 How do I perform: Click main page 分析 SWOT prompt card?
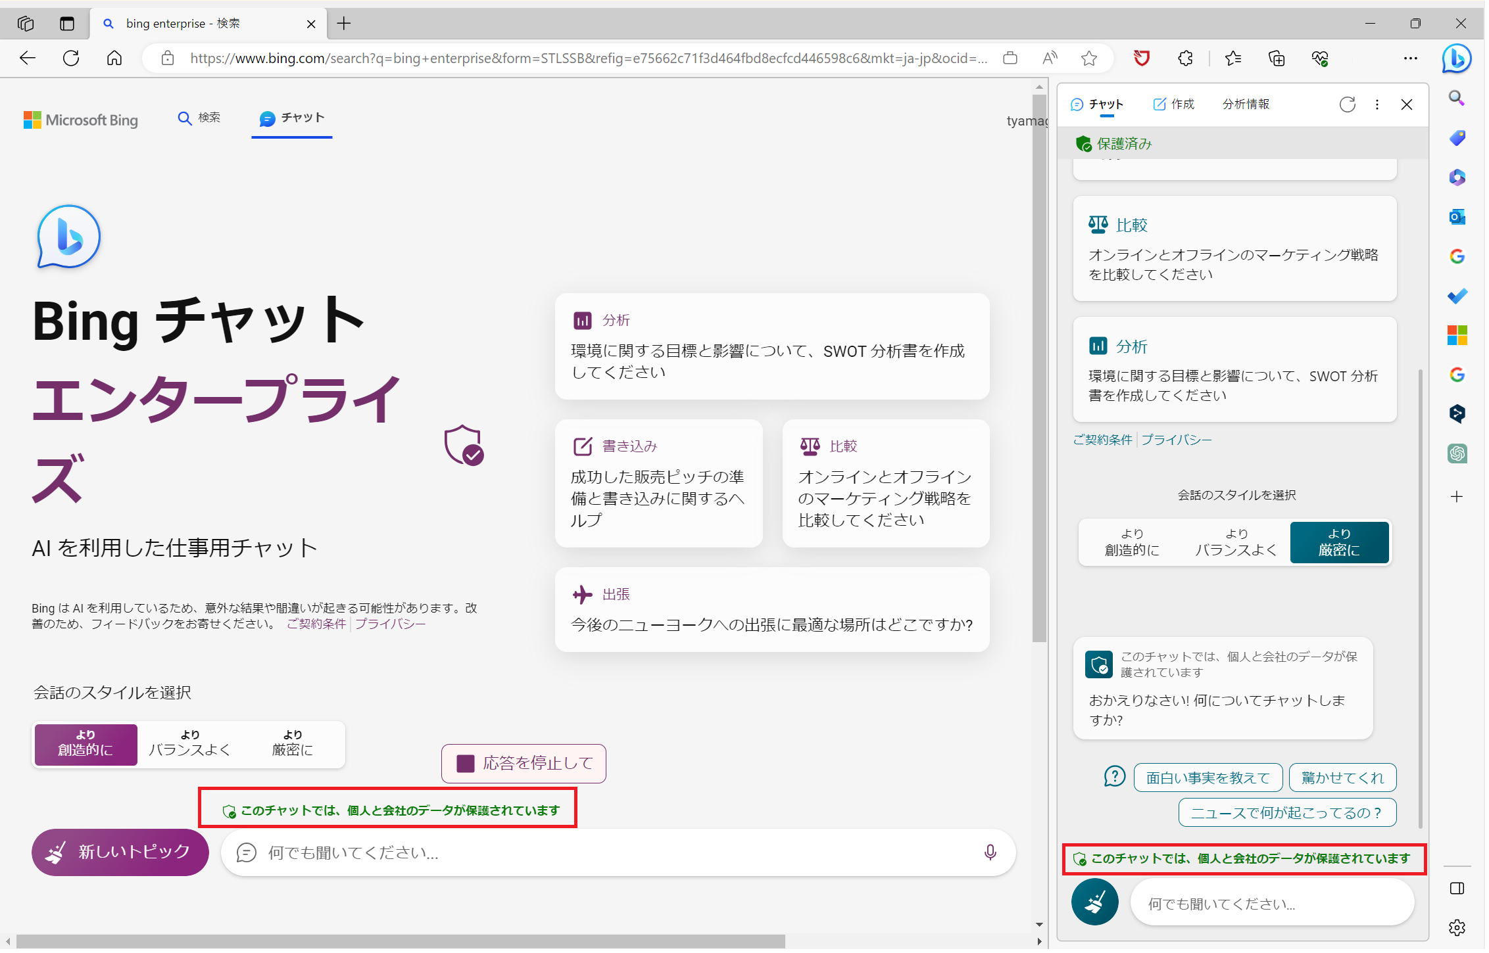click(x=772, y=347)
